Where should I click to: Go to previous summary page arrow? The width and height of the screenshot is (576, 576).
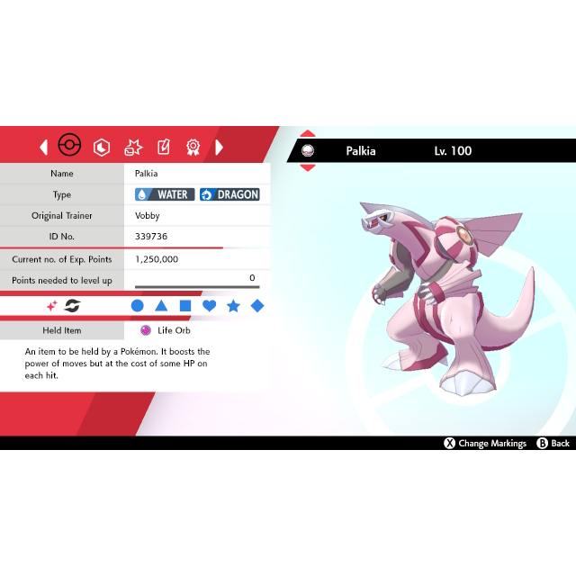(44, 147)
